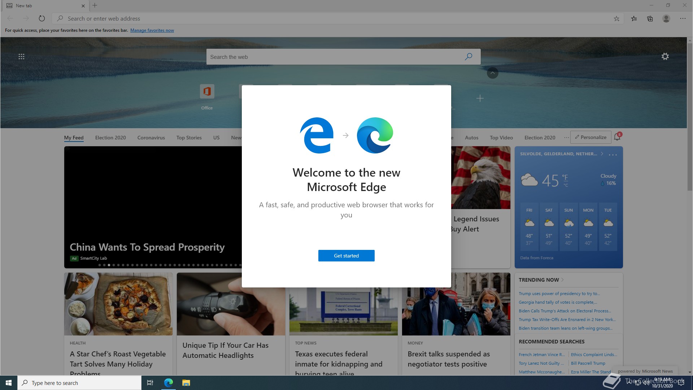The width and height of the screenshot is (693, 390).
Task: Switch temperature unit to Celsius
Action: (x=566, y=185)
